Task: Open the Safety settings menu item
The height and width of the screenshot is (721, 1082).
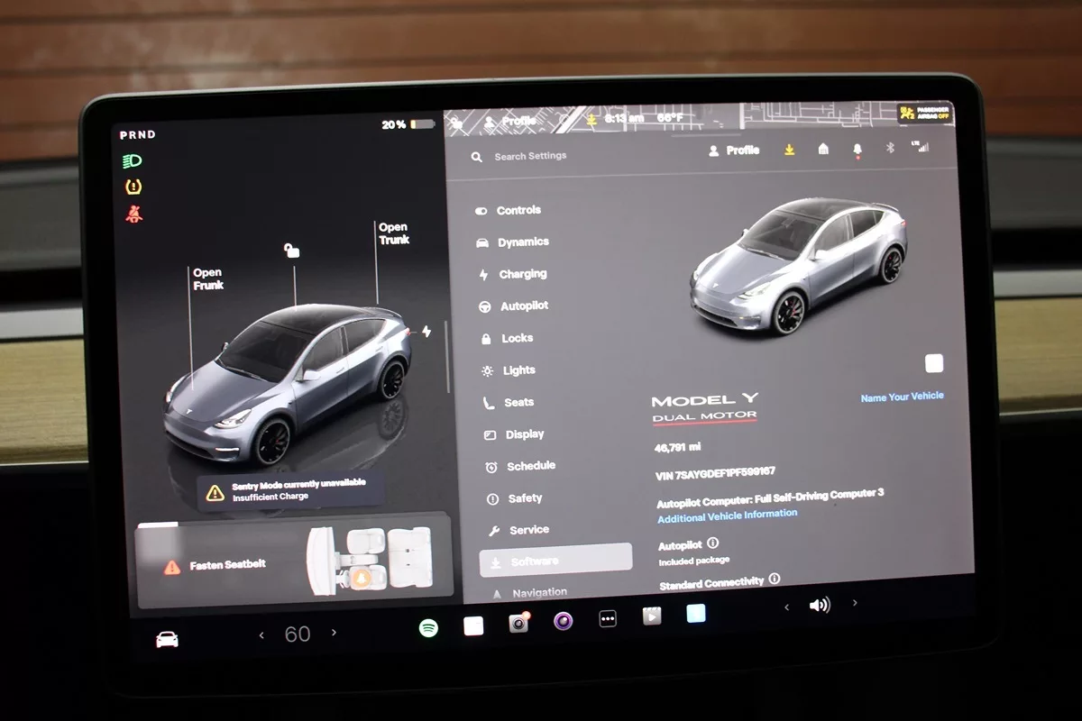Action: click(524, 498)
